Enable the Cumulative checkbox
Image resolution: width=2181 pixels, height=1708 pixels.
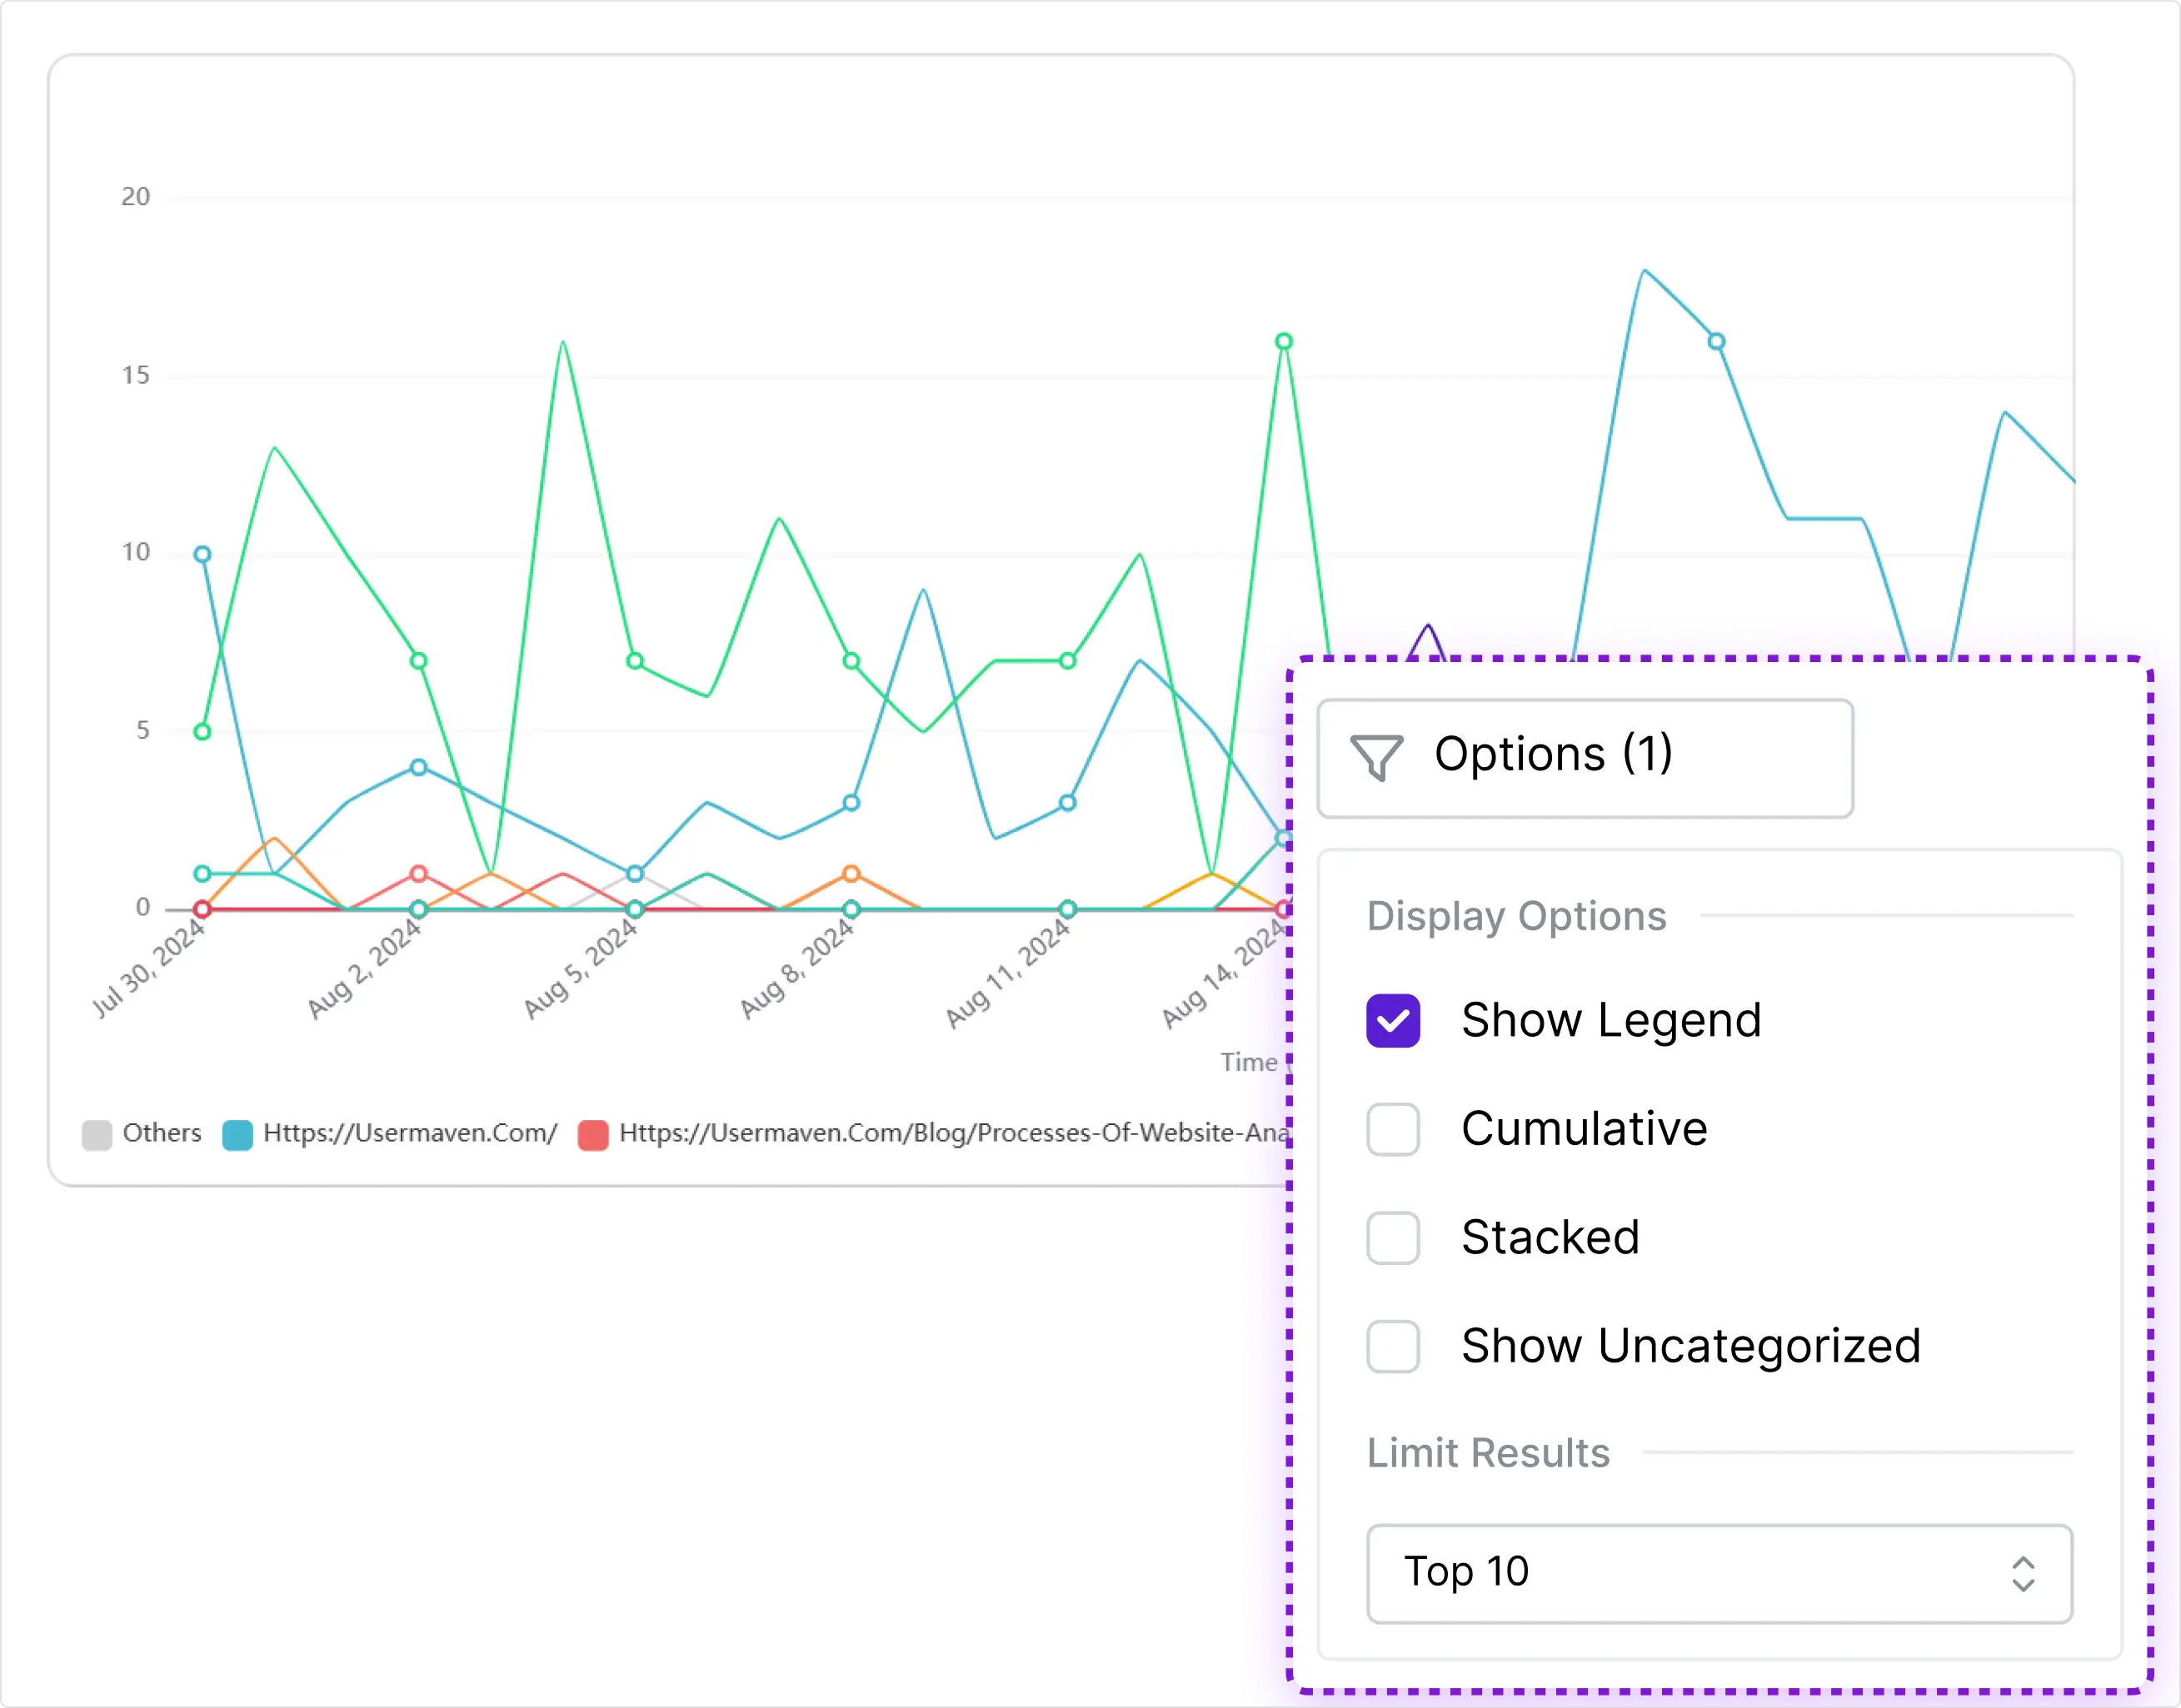tap(1393, 1129)
